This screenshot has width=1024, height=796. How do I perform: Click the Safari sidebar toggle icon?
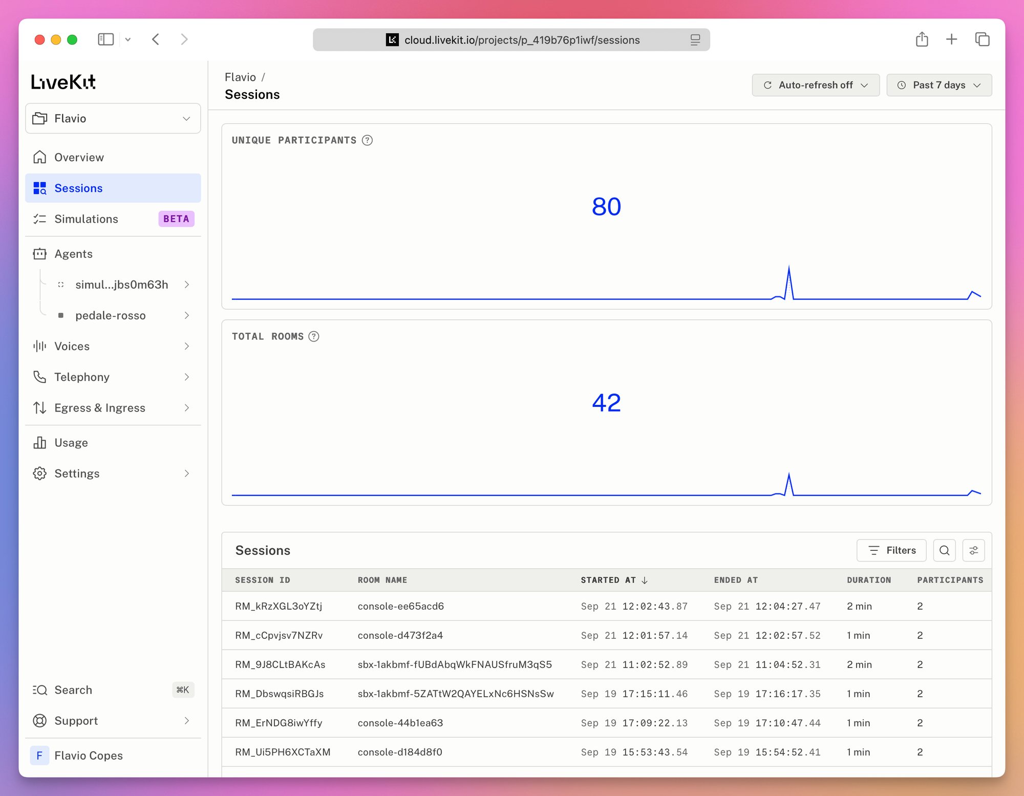(105, 39)
